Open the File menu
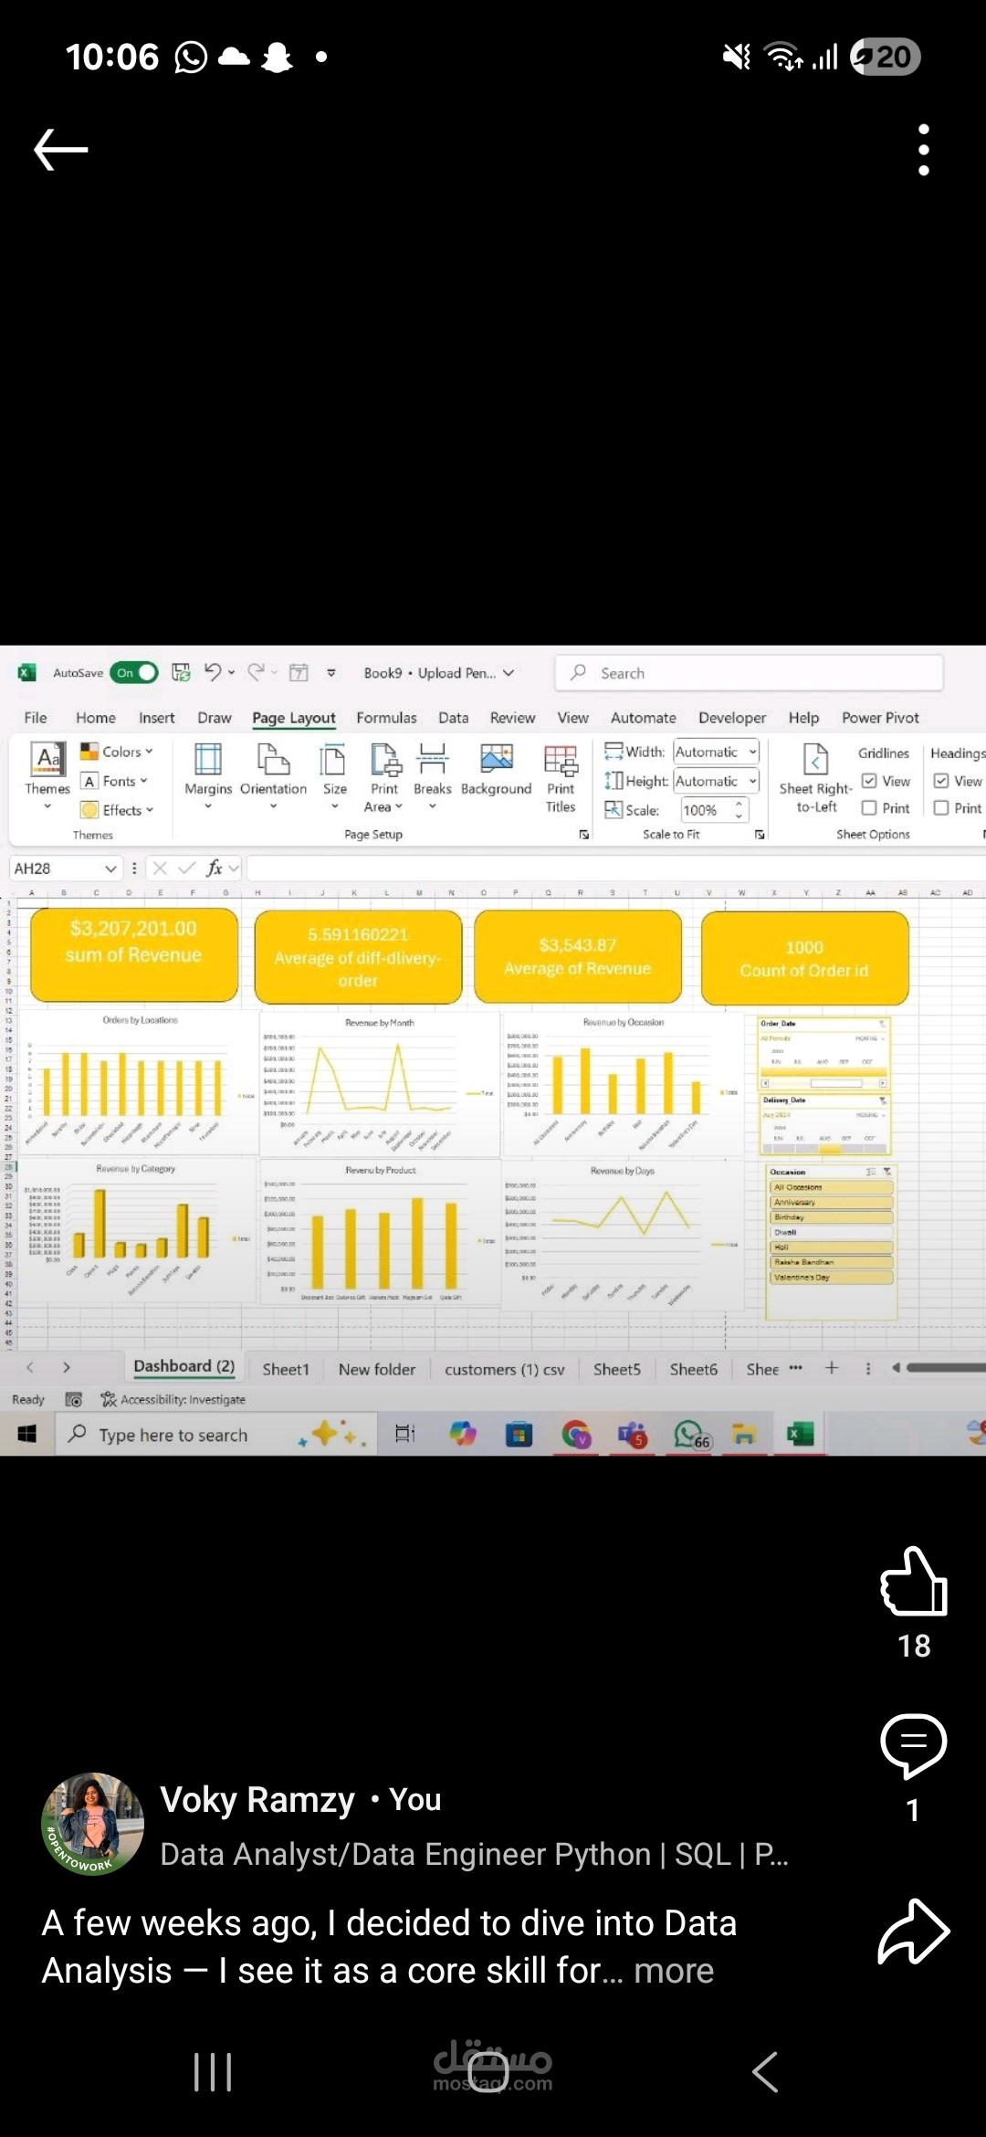This screenshot has height=2137, width=986. [36, 718]
